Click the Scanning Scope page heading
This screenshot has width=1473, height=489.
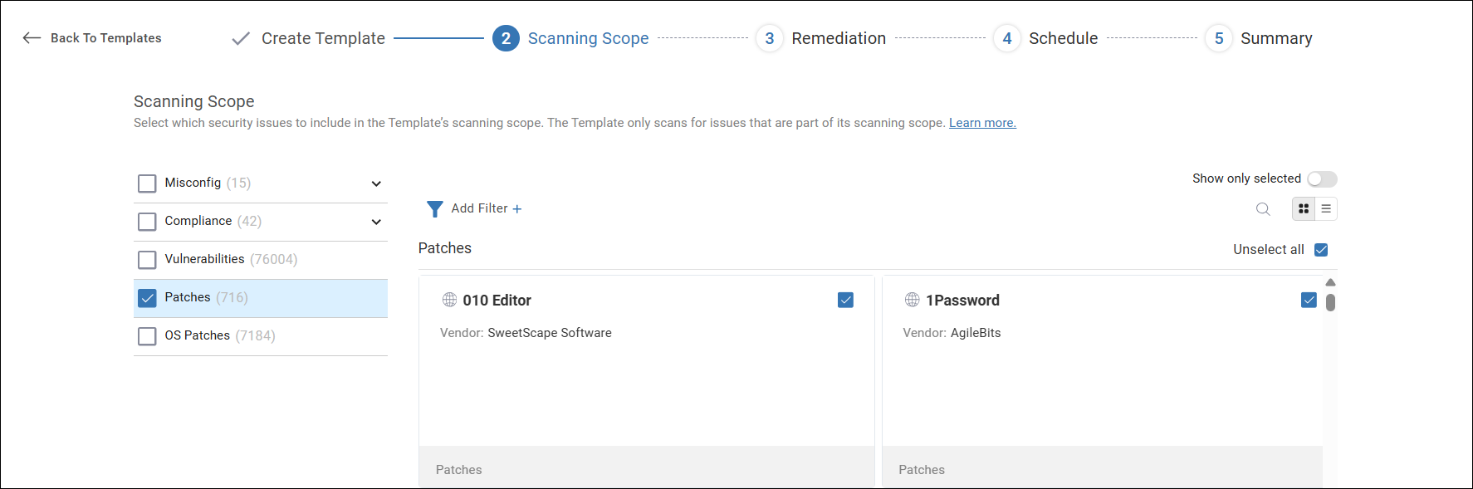click(194, 101)
